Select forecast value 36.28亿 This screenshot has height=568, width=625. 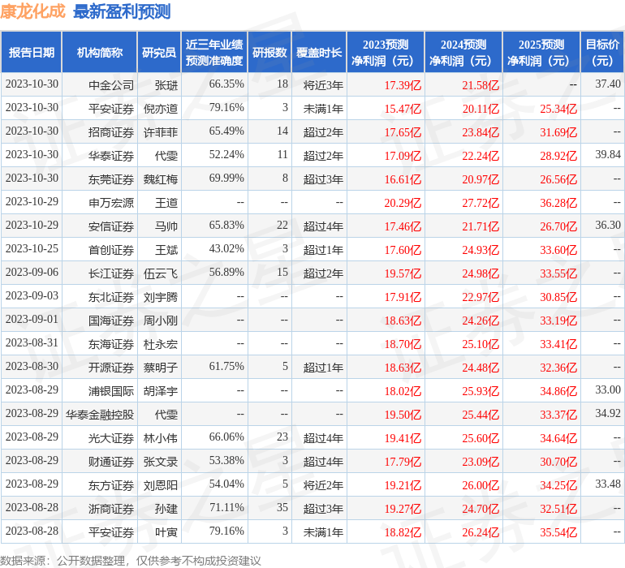coord(558,203)
